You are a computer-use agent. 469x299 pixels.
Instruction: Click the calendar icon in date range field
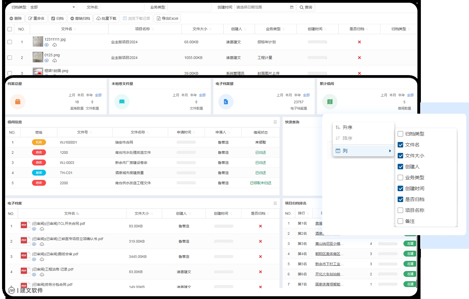point(292,7)
